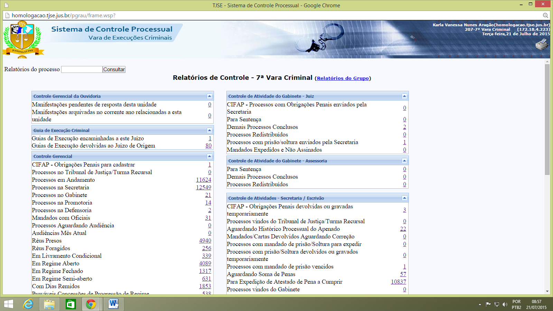Click the court coat of arms logo
This screenshot has width=553, height=311.
tap(22, 39)
